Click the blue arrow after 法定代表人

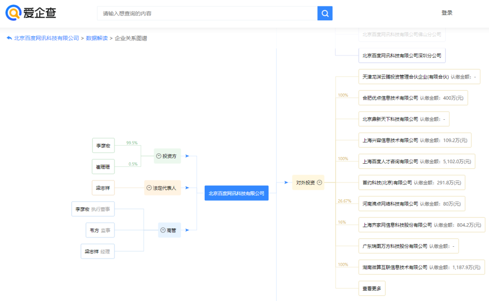(x=187, y=188)
